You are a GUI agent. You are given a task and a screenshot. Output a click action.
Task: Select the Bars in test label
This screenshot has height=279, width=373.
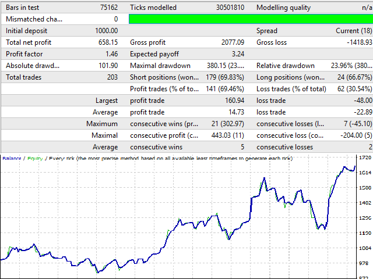click(x=24, y=8)
